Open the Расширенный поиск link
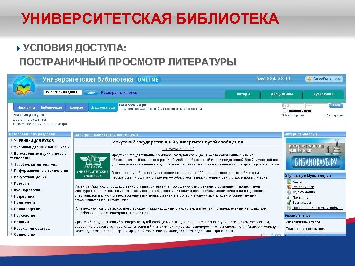Image resolution: width=355 pixels, height=266 pixels. pos(119,92)
